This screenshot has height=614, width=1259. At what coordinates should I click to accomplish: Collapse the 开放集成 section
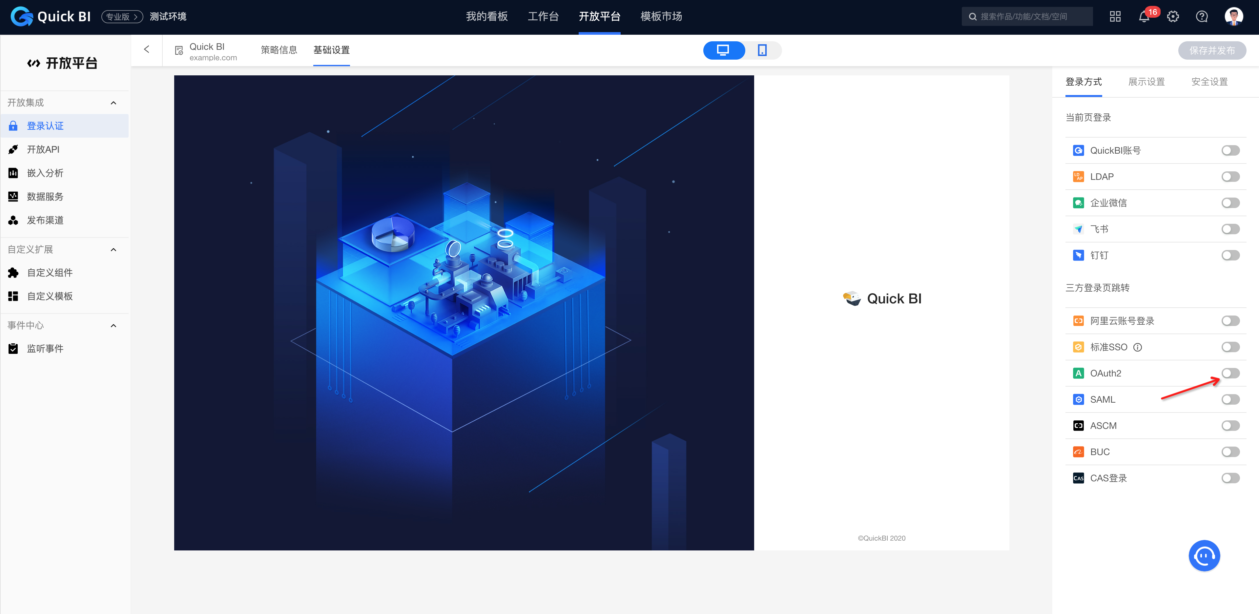tap(114, 103)
